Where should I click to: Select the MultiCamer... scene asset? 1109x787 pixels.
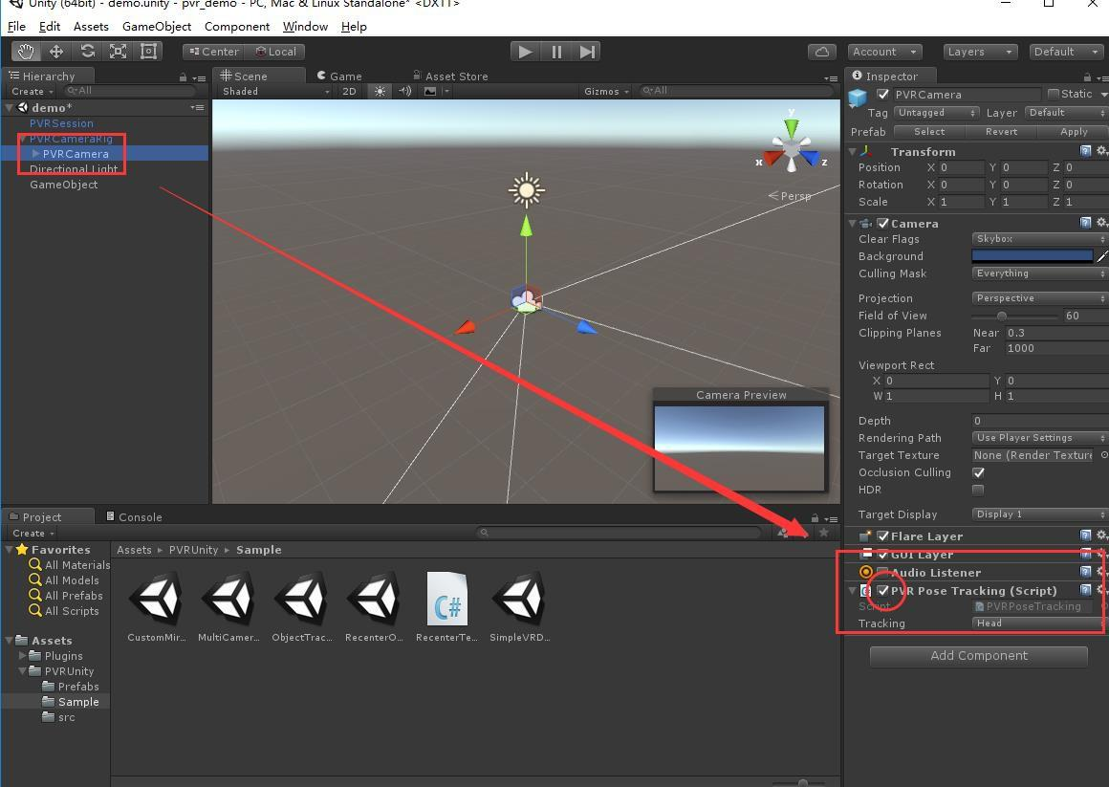229,599
